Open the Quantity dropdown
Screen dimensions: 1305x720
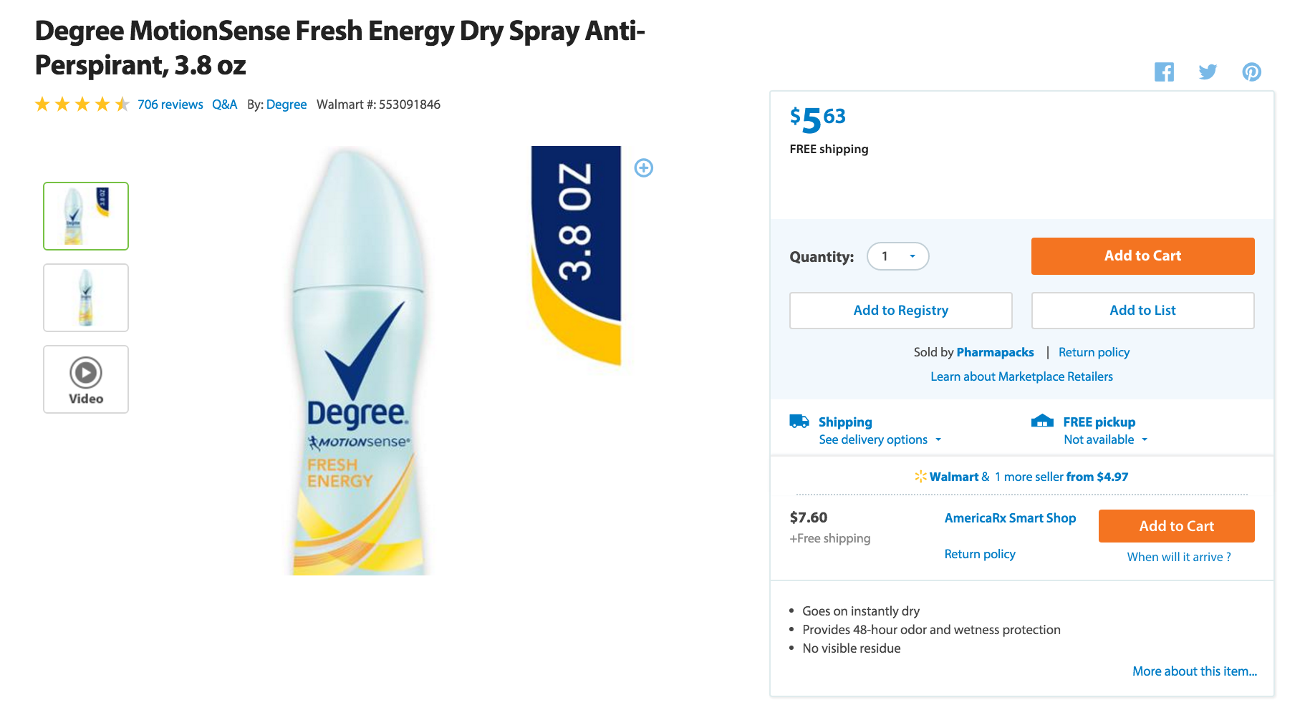coord(898,256)
